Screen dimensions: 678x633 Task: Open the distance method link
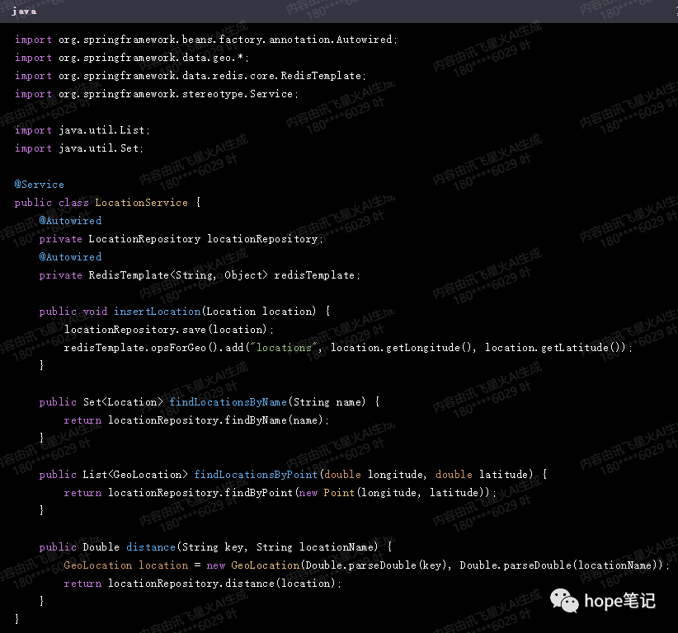click(x=151, y=546)
